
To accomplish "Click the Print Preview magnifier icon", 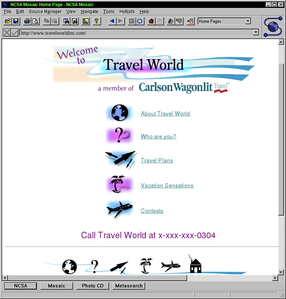I will point(35,21).
